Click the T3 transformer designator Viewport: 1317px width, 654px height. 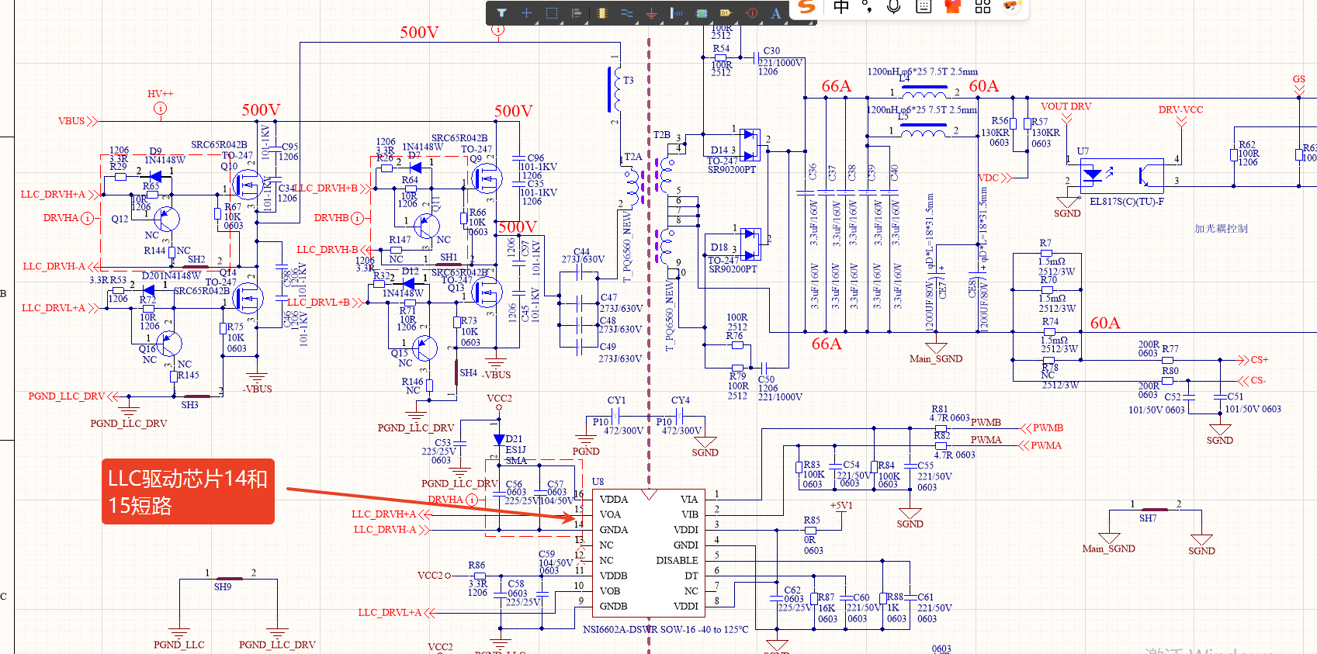tap(628, 80)
